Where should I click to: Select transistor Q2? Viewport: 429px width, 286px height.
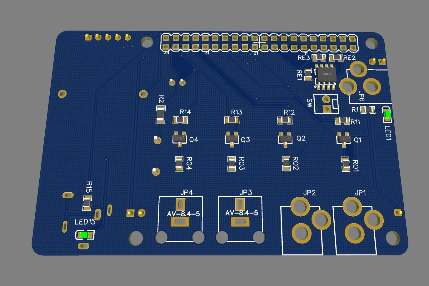pos(285,138)
